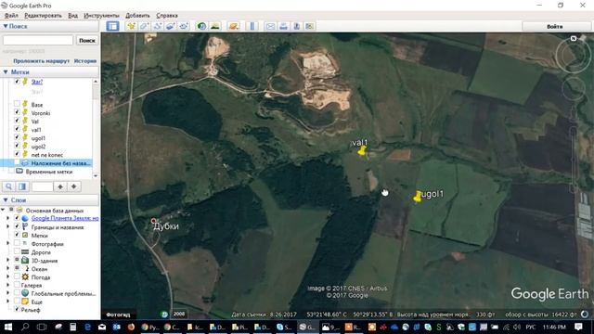Toggle the sidebar panel icon
Image resolution: width=594 pixels, height=334 pixels.
(x=112, y=26)
